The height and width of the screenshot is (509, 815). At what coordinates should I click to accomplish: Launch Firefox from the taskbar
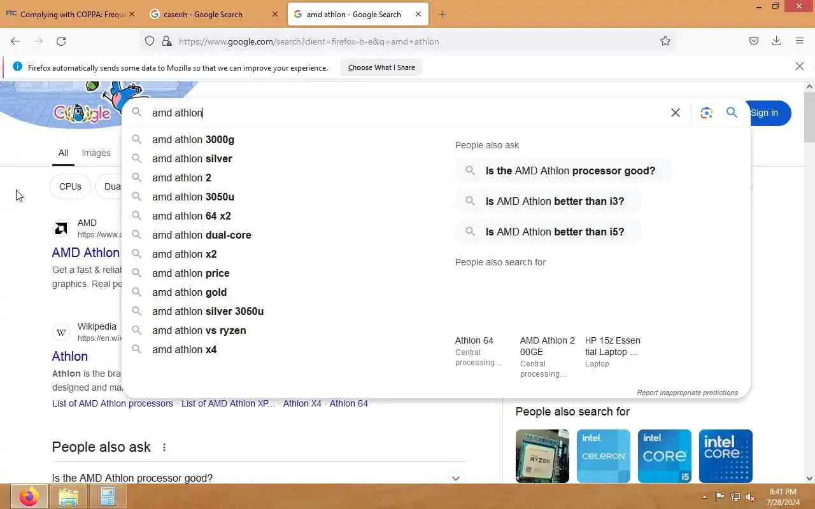(29, 496)
